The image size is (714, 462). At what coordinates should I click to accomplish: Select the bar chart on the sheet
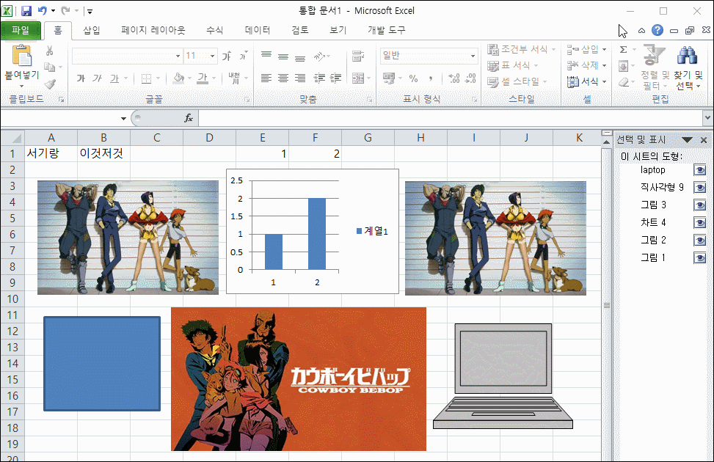[313, 231]
